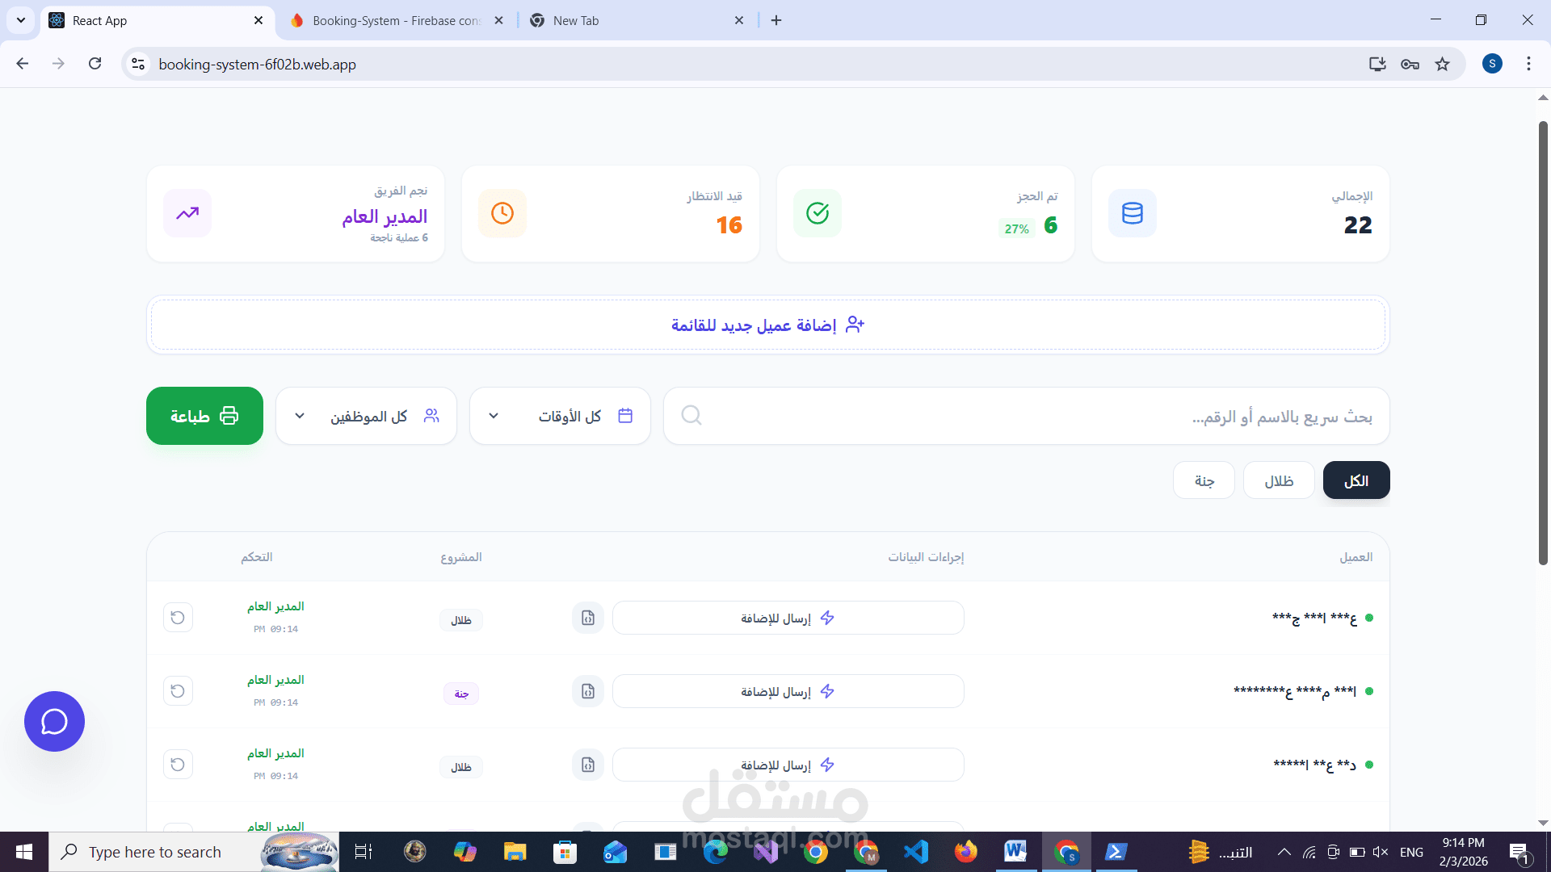Select the الكل filter pill
The image size is (1551, 872).
tap(1356, 480)
